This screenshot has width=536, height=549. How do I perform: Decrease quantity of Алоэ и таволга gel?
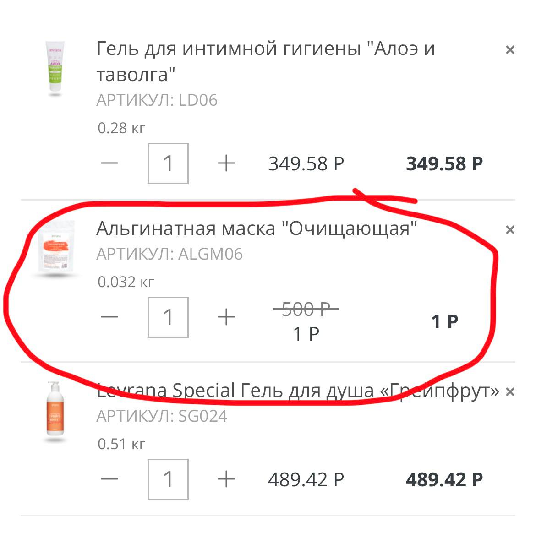click(109, 163)
